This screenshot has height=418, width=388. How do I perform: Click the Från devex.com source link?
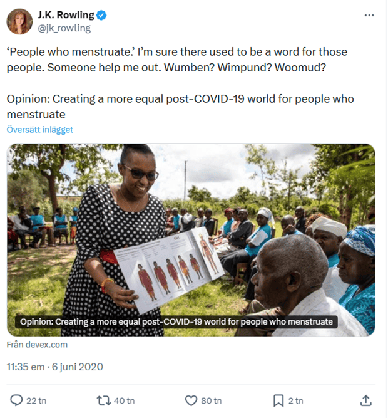[x=37, y=345]
